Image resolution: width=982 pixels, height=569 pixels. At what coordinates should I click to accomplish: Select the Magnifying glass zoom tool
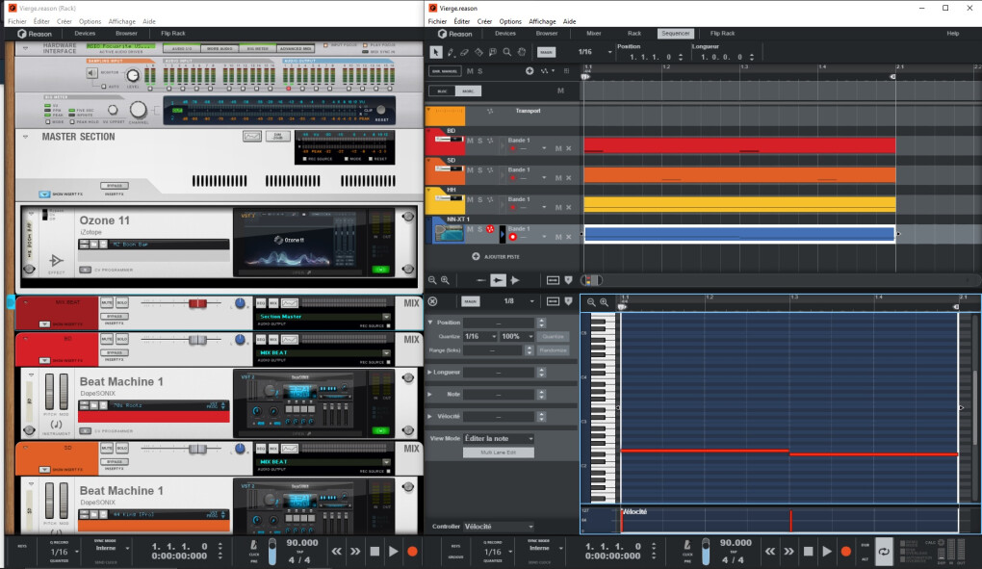point(508,52)
